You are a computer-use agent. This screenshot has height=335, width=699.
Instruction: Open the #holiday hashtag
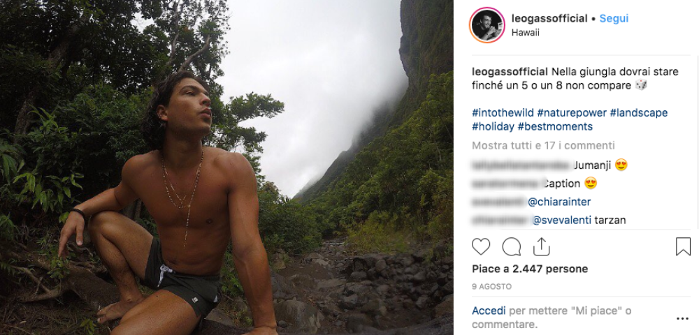click(x=493, y=126)
